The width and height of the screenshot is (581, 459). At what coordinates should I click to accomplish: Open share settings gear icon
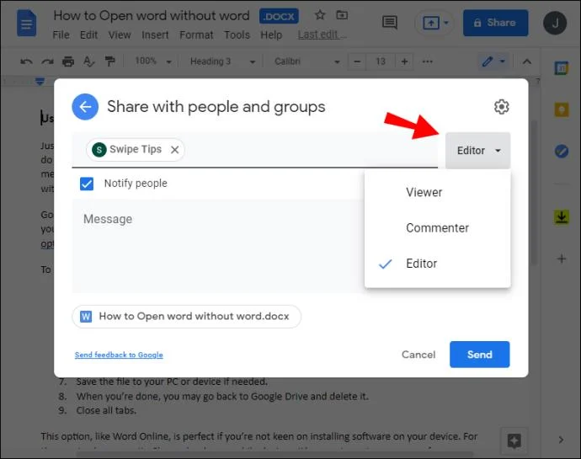click(501, 107)
